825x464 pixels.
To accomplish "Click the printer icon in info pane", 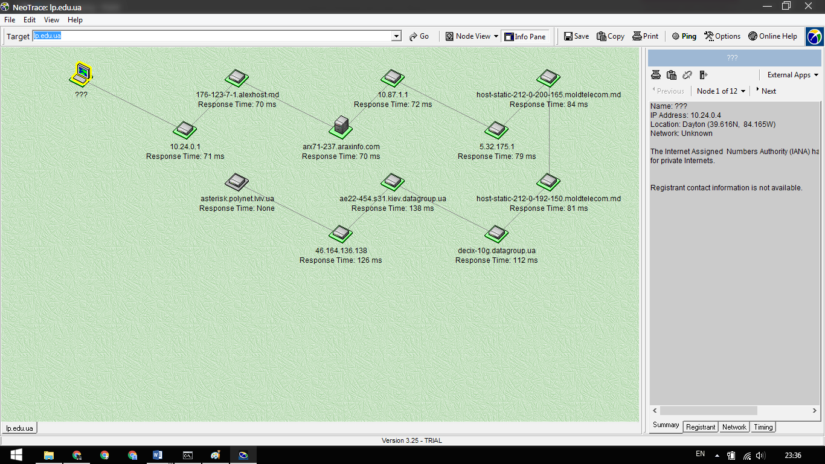I will (656, 75).
